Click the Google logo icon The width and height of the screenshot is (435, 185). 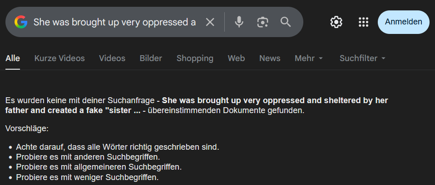click(x=21, y=22)
